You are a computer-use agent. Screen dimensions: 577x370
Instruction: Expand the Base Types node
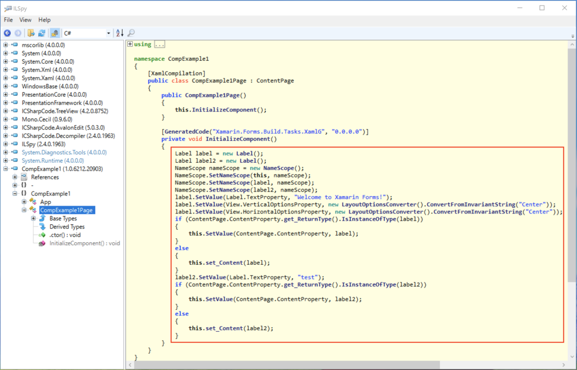click(x=33, y=218)
